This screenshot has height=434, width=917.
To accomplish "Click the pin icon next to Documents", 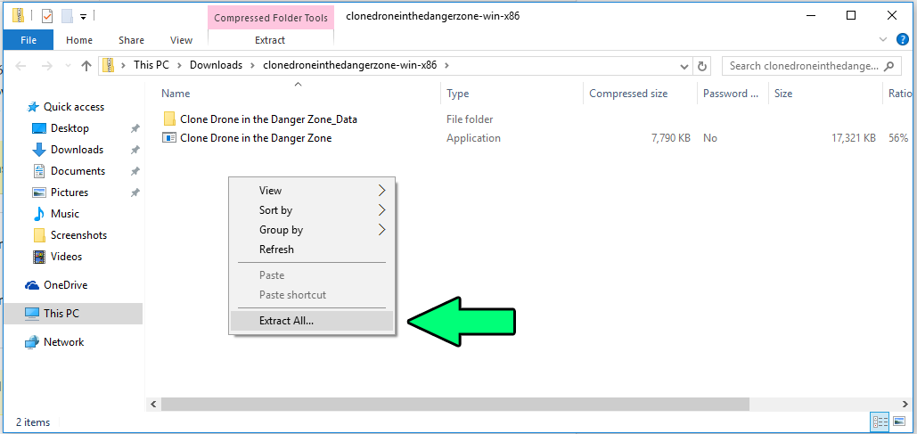I will [135, 171].
